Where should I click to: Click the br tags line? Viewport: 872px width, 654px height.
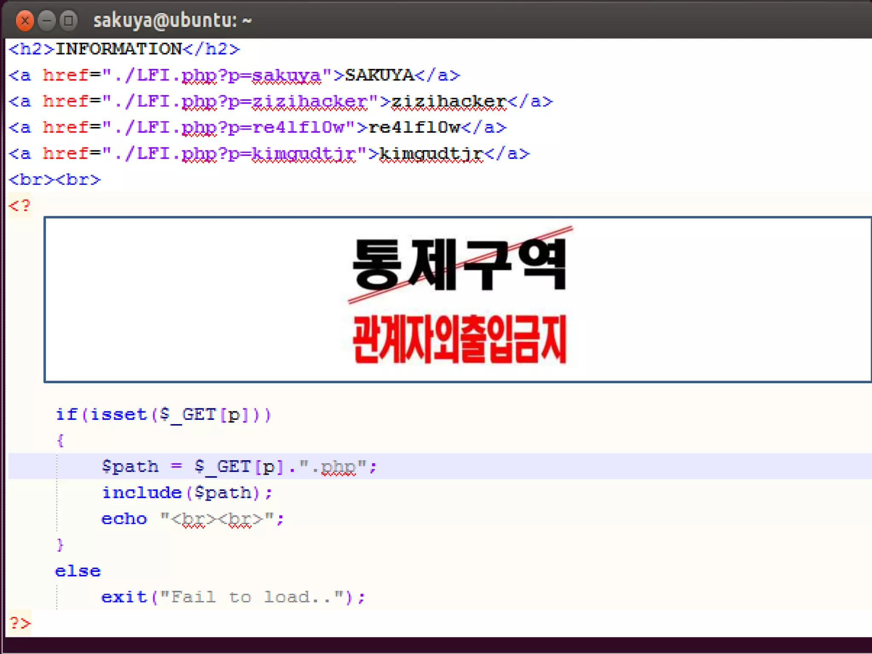point(54,180)
